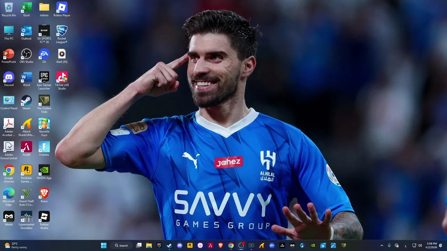Select the OBS Studio desktop shortcut
The image size is (447, 251).
coord(27,56)
